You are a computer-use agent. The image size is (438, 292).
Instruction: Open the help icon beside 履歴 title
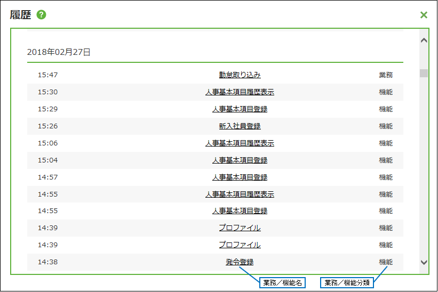coord(41,15)
